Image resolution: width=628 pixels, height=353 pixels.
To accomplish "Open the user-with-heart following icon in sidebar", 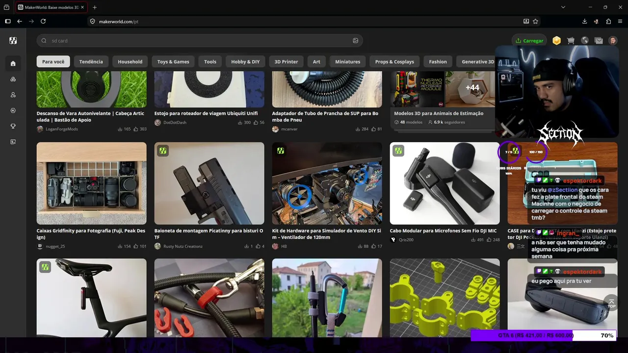I will [13, 95].
